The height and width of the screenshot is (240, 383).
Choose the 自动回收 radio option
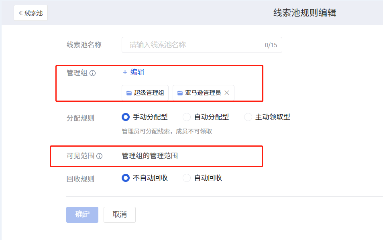(x=187, y=178)
